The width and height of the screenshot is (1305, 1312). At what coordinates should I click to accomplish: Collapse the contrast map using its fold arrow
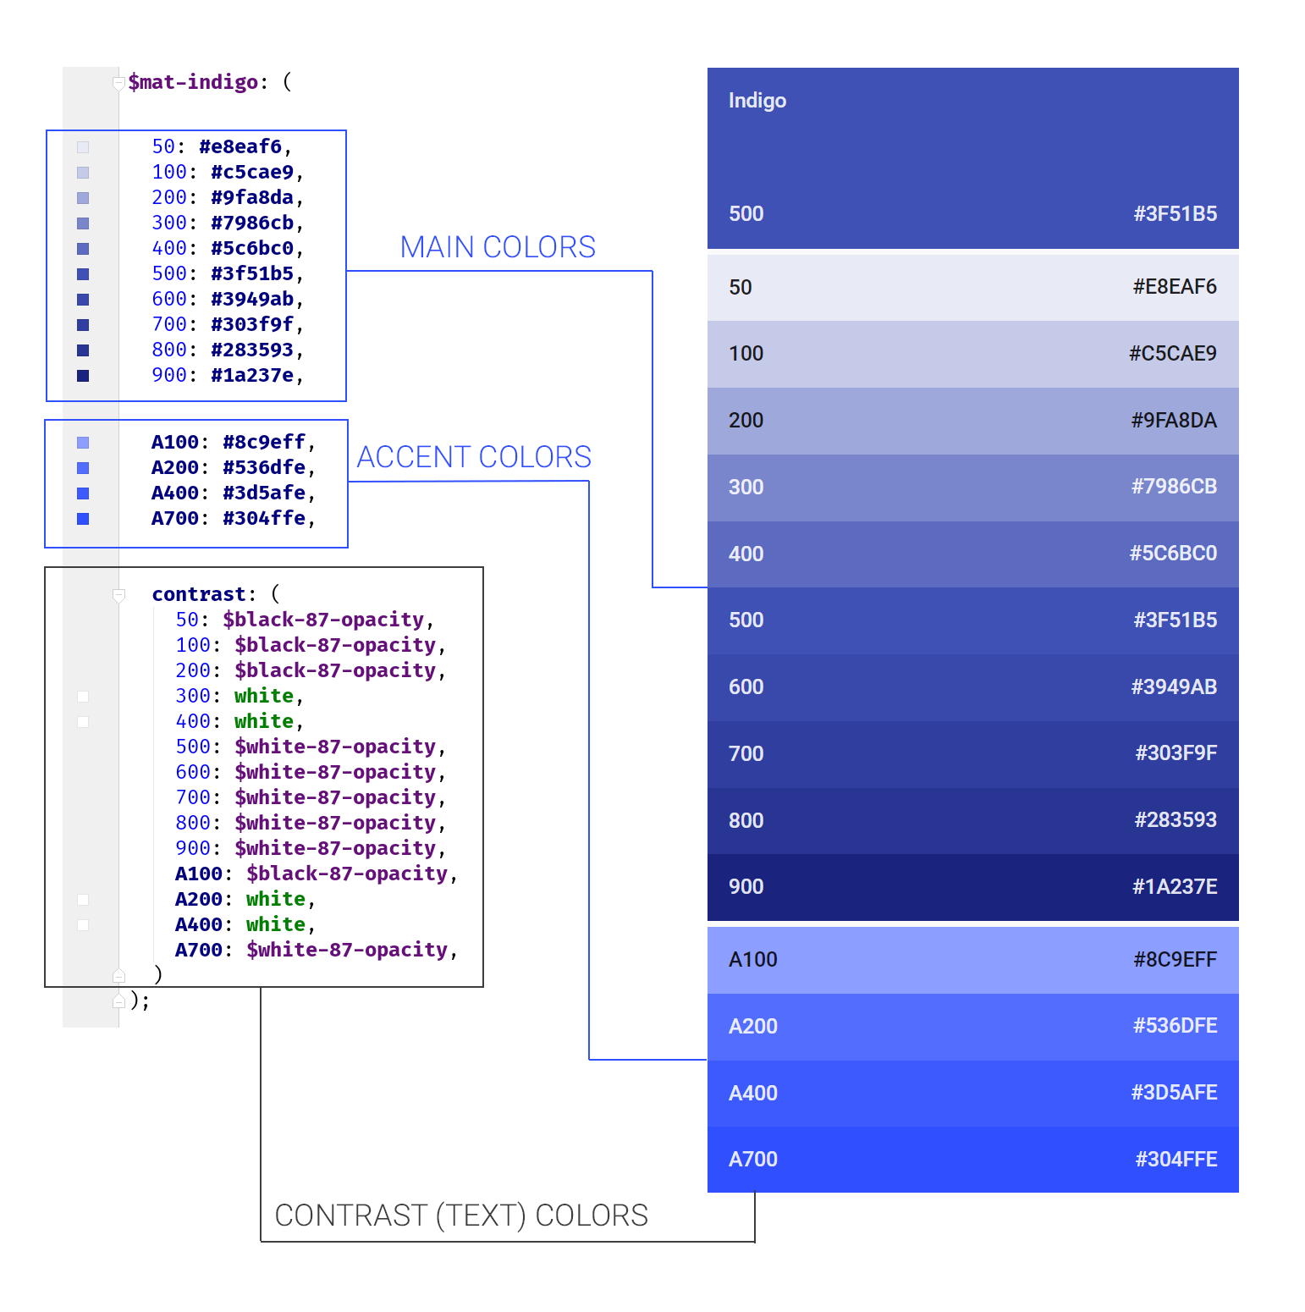[x=118, y=595]
